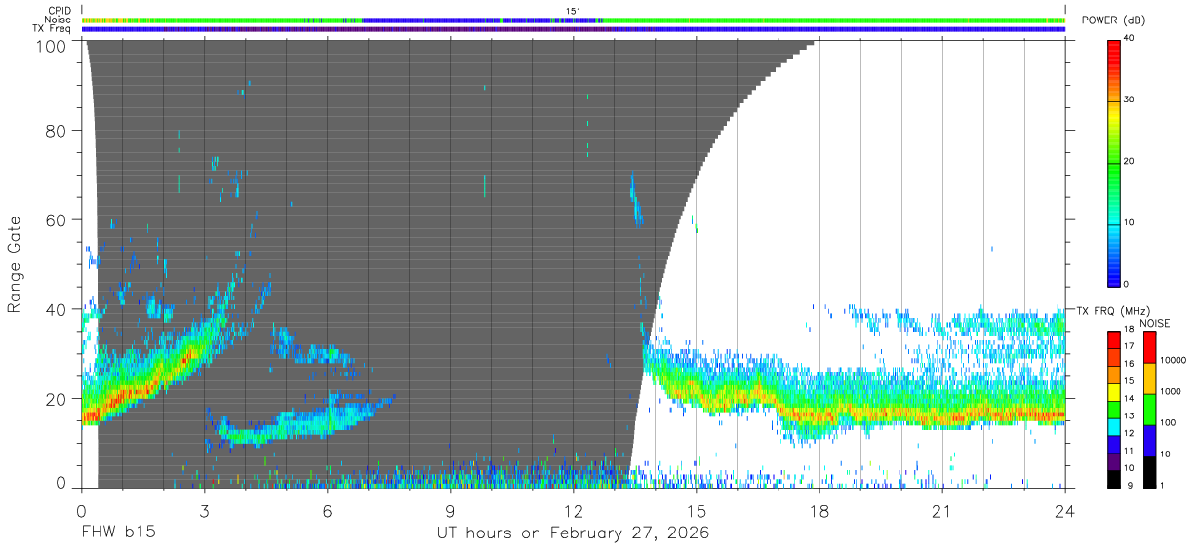This screenshot has height=553, width=1198.
Task: Click the TX FRQ (MHz) colorbar
Action: tap(1113, 409)
